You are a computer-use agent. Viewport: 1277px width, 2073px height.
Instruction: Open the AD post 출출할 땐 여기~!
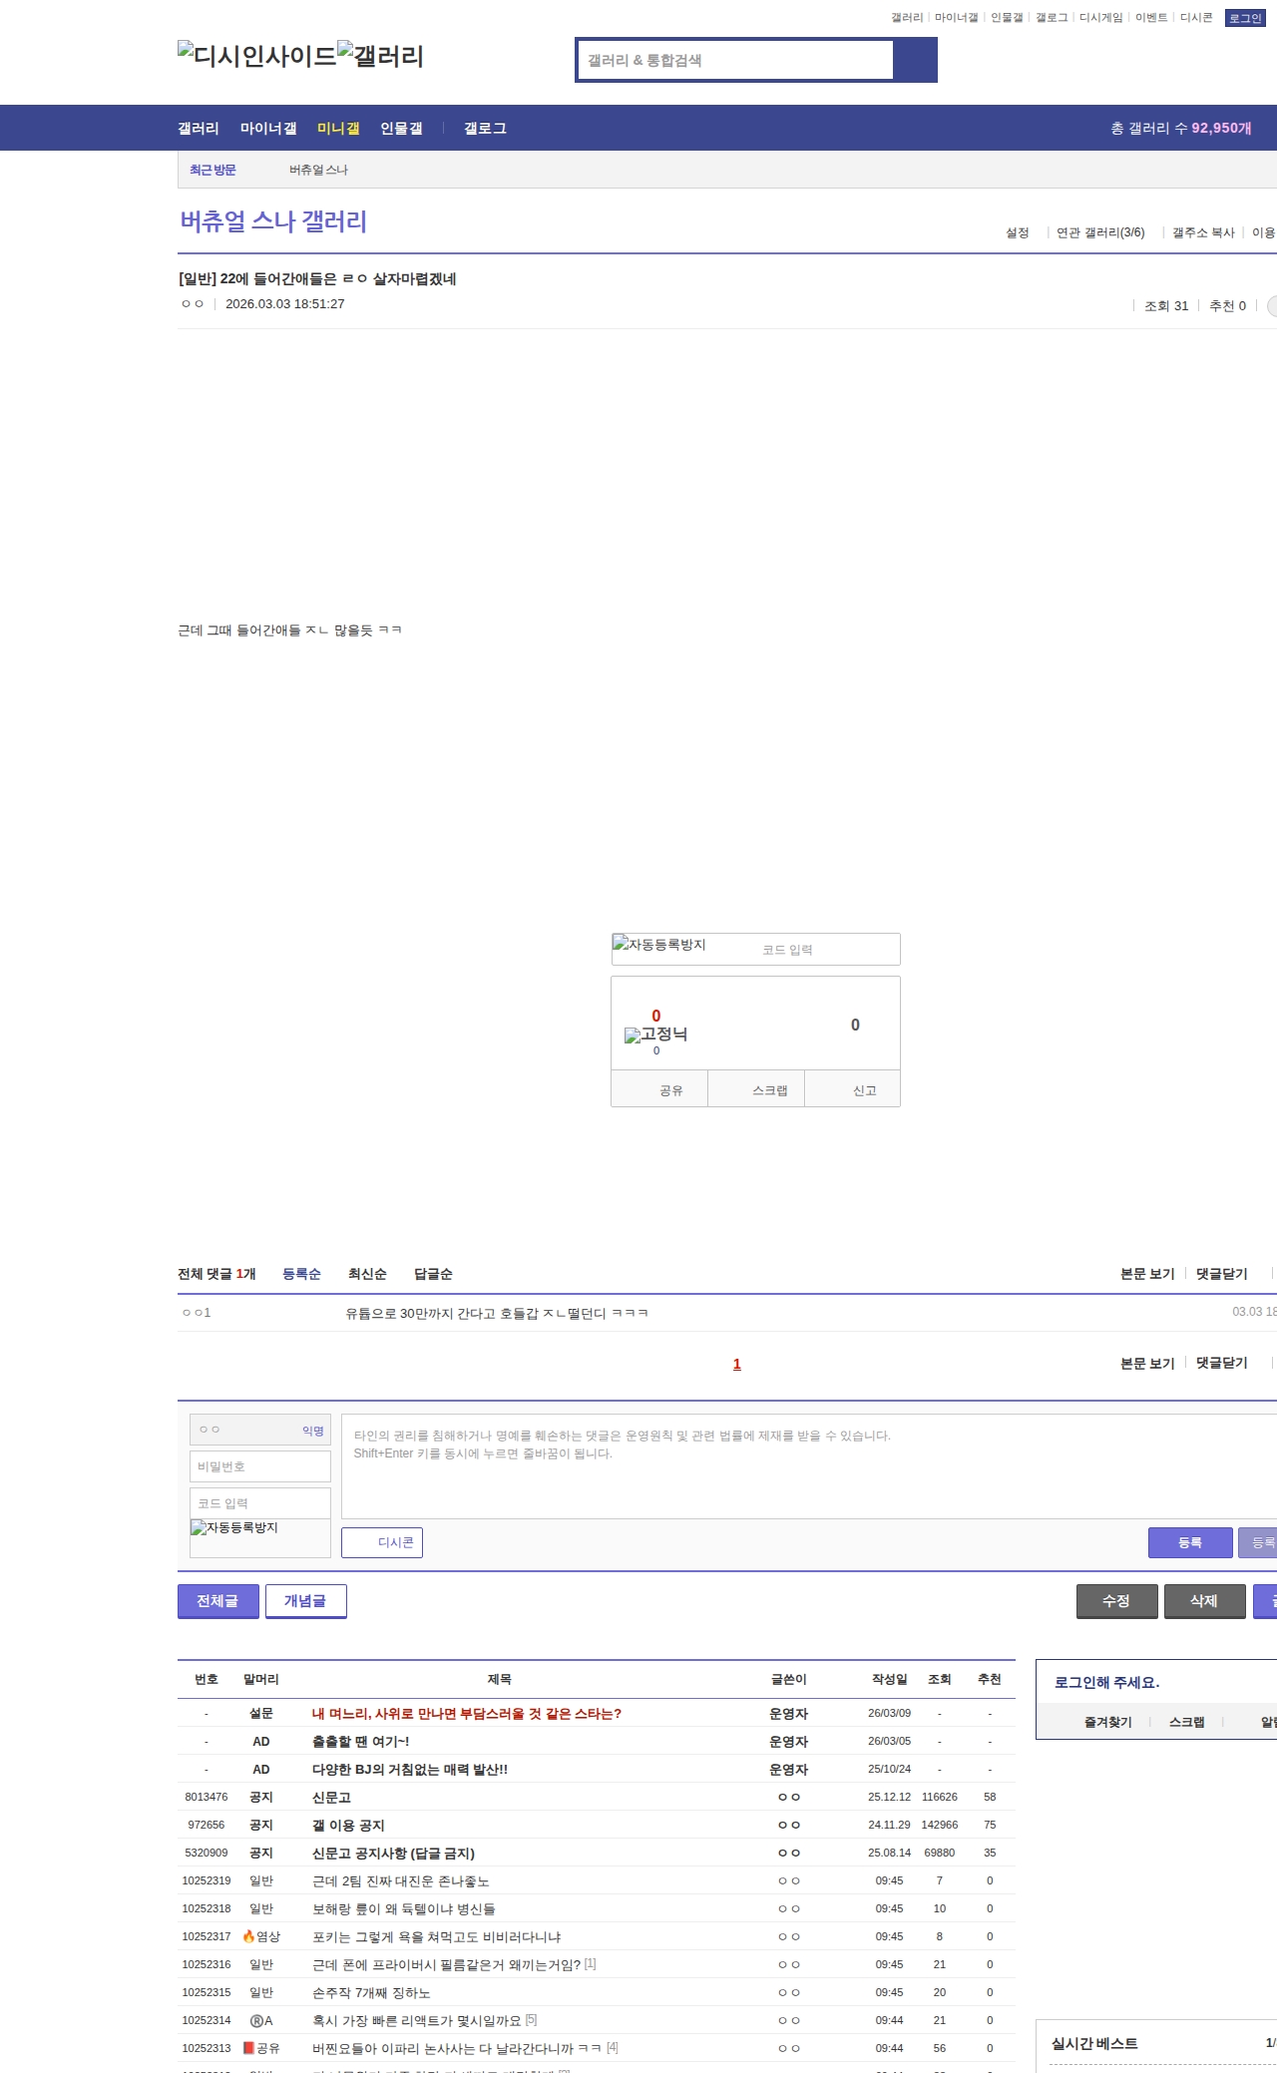360,1741
